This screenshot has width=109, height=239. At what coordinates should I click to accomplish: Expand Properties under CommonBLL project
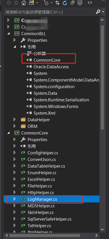point(15,40)
